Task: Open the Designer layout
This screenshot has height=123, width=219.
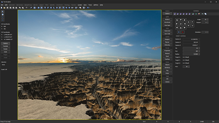Action: (167, 39)
